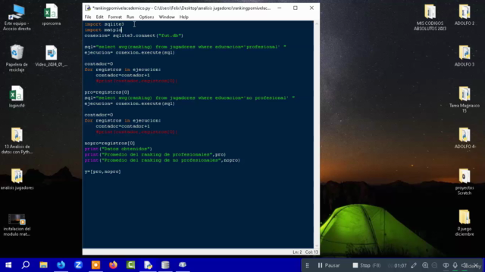Open the database app taskbar icon
This screenshot has height=272, width=485.
click(165, 265)
